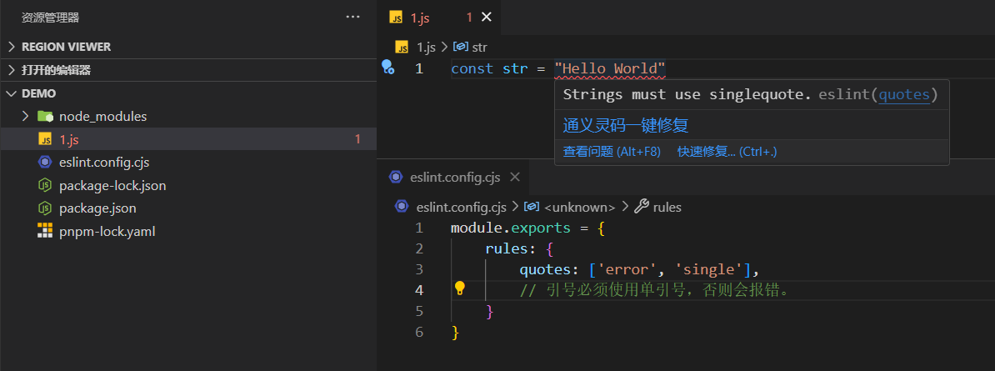This screenshot has width=995, height=371.
Task: Click <unknown> in the lower breadcrumb
Action: (579, 207)
